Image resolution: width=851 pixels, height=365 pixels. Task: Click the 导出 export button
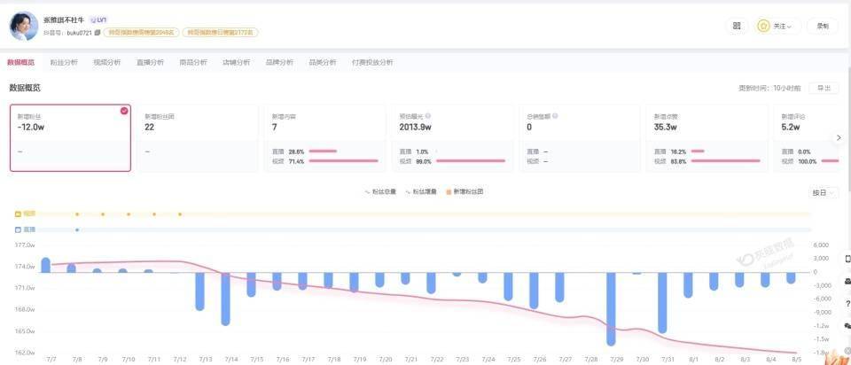pos(824,88)
